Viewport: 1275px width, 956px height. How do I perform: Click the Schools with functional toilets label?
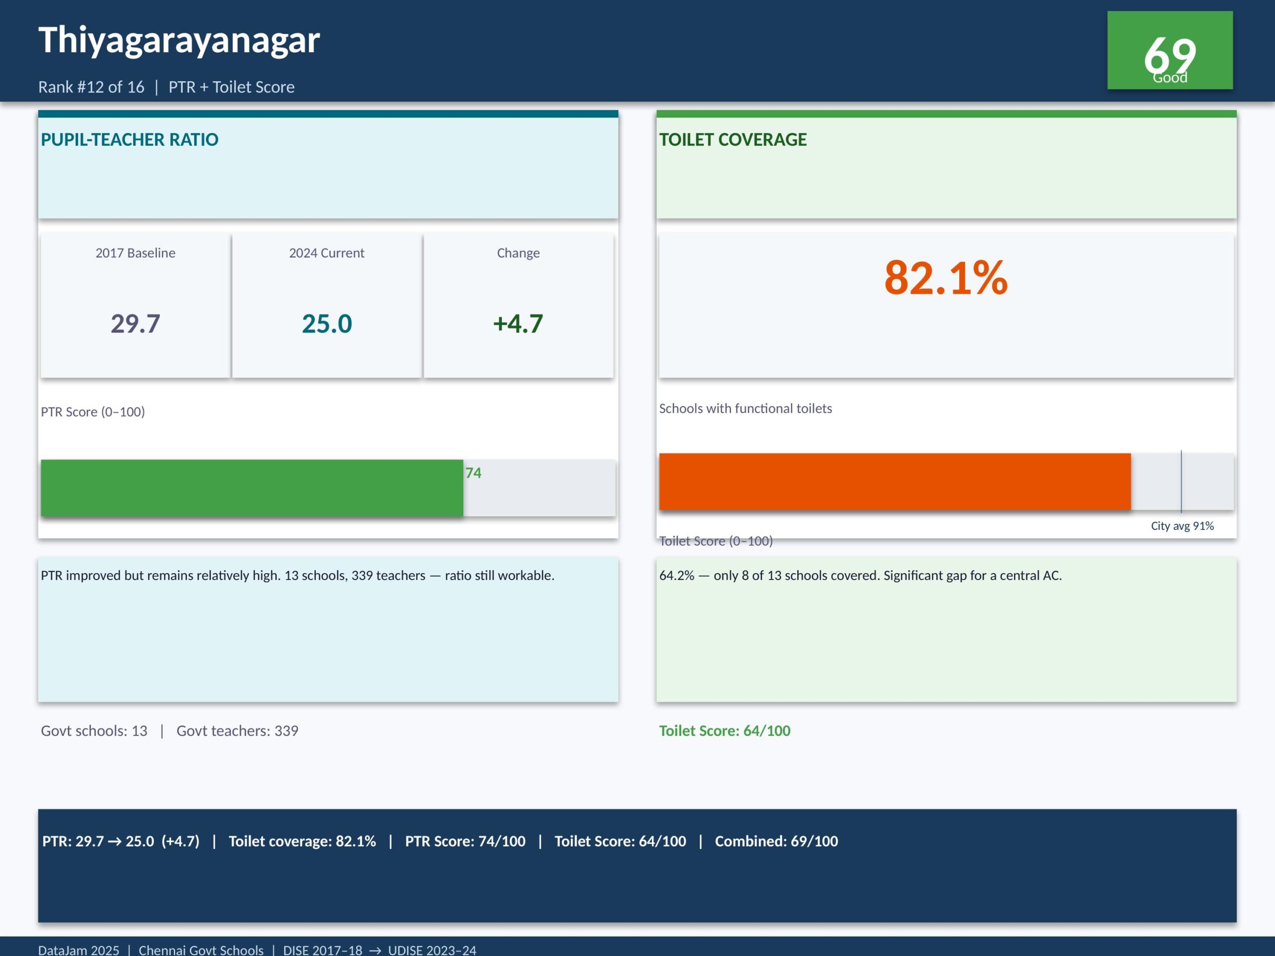click(x=745, y=409)
